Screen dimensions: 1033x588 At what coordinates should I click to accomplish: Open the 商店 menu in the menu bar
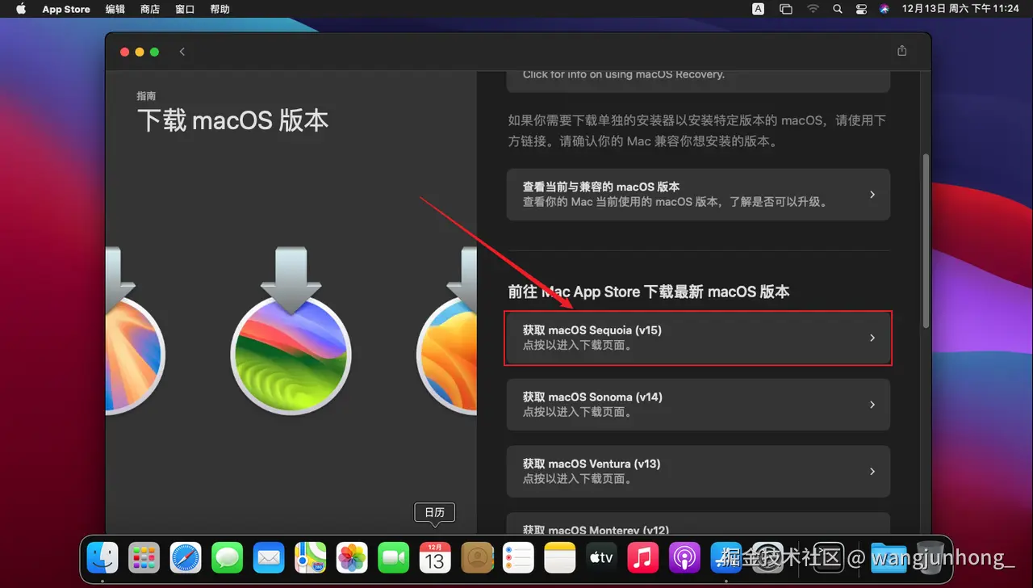[149, 9]
